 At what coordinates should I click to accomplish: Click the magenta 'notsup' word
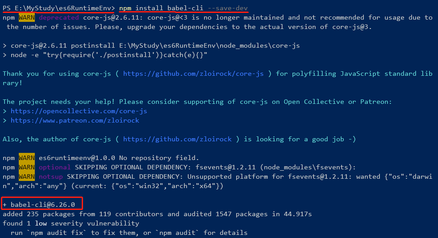point(50,176)
